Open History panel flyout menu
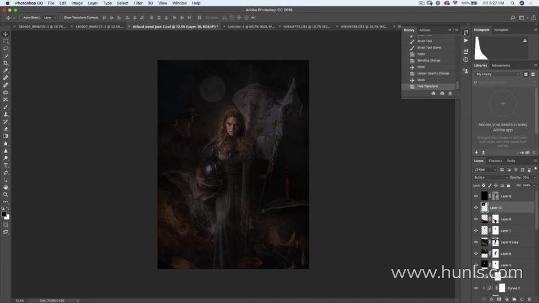539x303 pixels. 456,30
